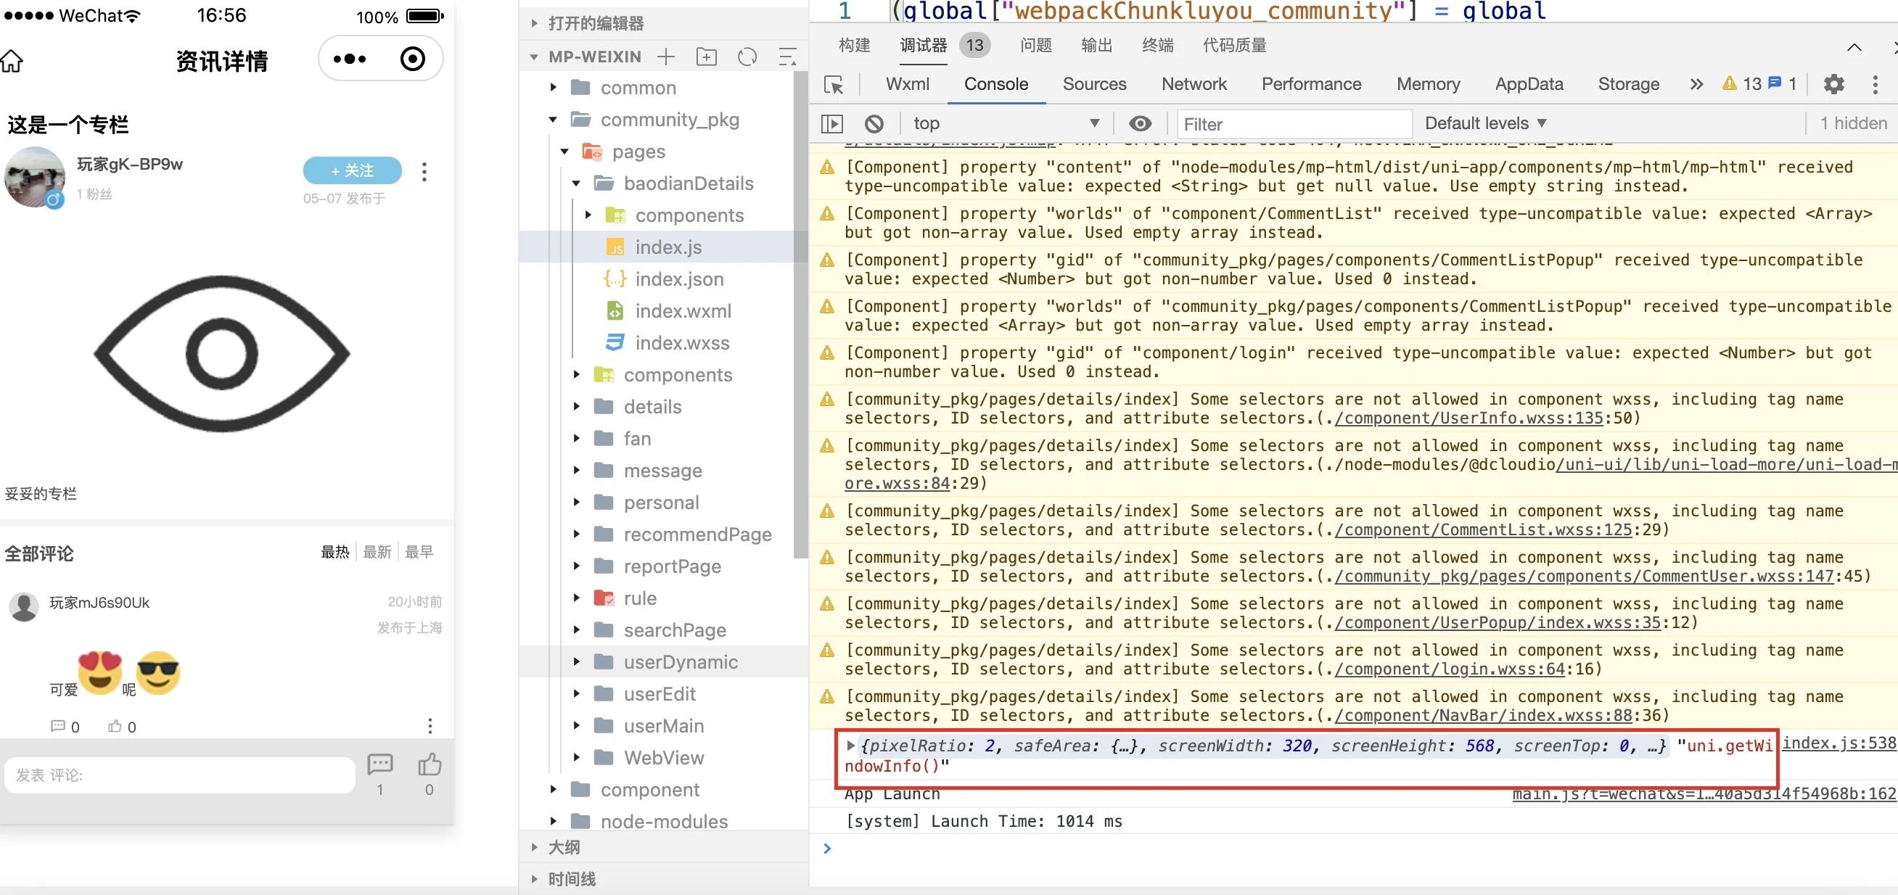Click the new folder icon in explorer
The height and width of the screenshot is (895, 1898).
click(706, 57)
